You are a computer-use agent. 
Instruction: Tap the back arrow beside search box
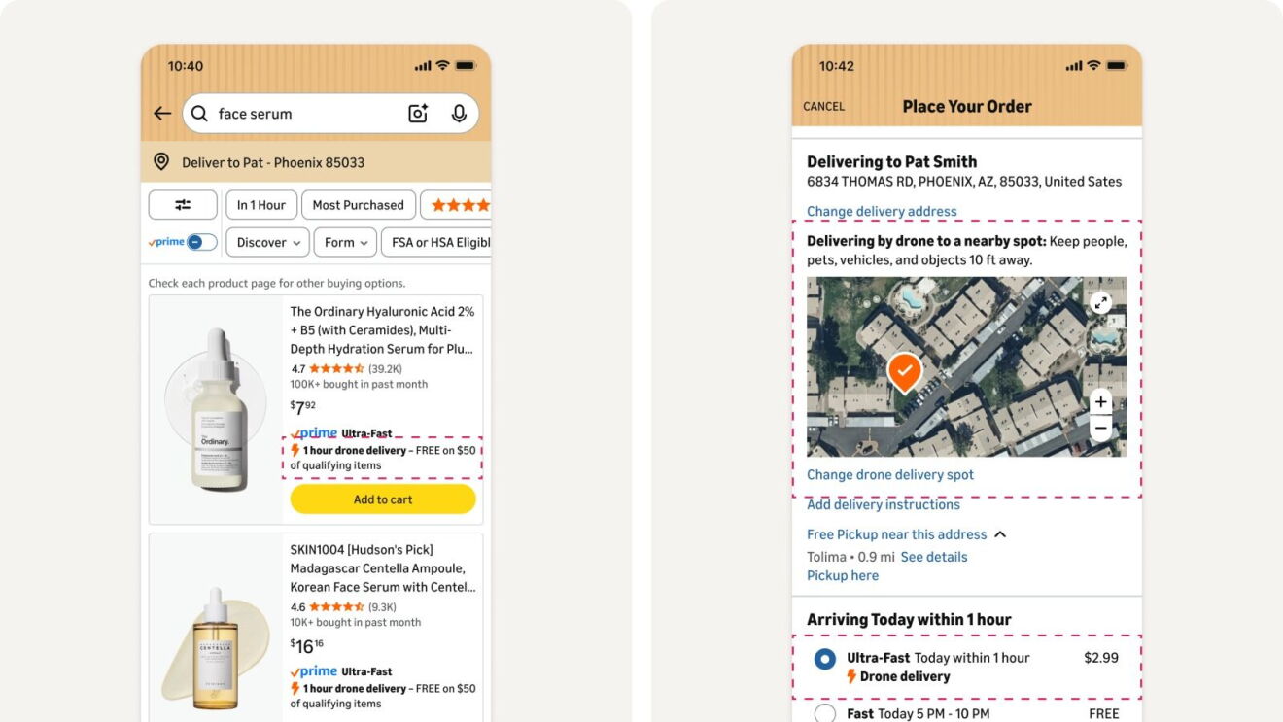(162, 114)
